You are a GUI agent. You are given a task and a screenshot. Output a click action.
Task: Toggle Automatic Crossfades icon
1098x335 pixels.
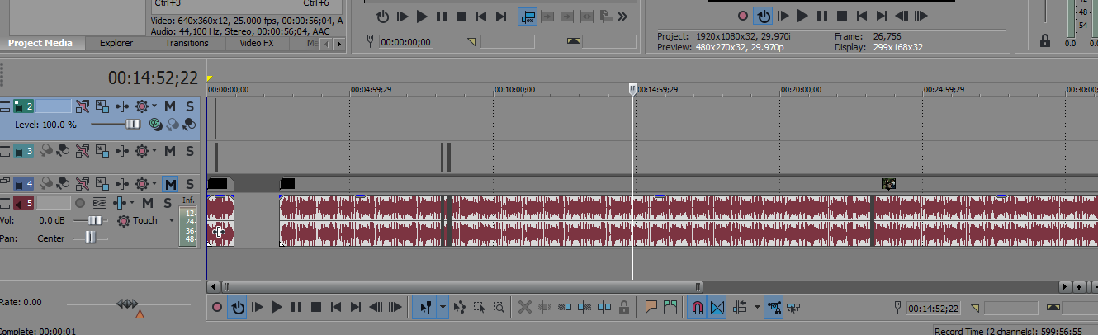tap(717, 308)
